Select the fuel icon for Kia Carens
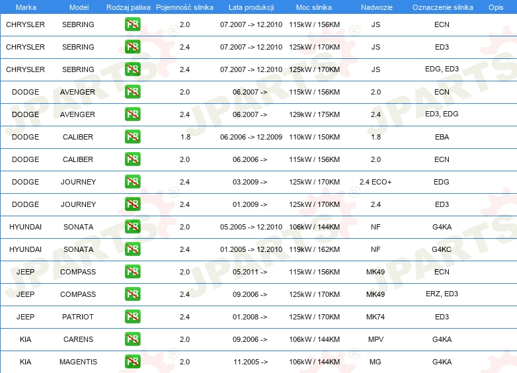Screen dimensions: 517x373 (x=132, y=339)
